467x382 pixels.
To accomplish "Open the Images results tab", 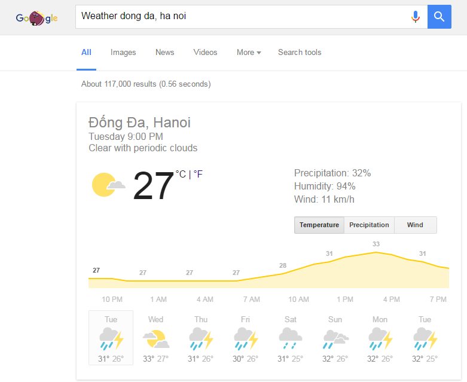I will [x=123, y=53].
